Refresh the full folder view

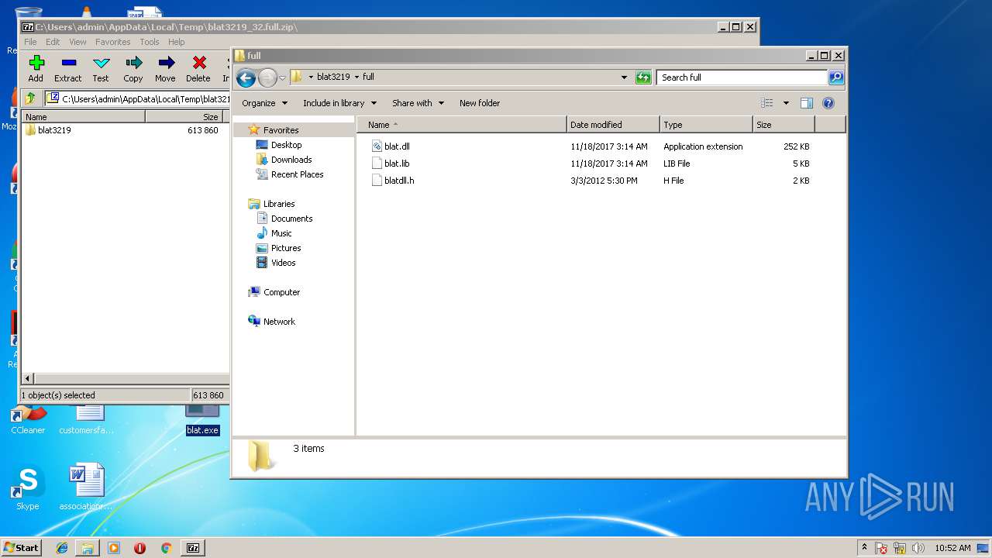[643, 77]
